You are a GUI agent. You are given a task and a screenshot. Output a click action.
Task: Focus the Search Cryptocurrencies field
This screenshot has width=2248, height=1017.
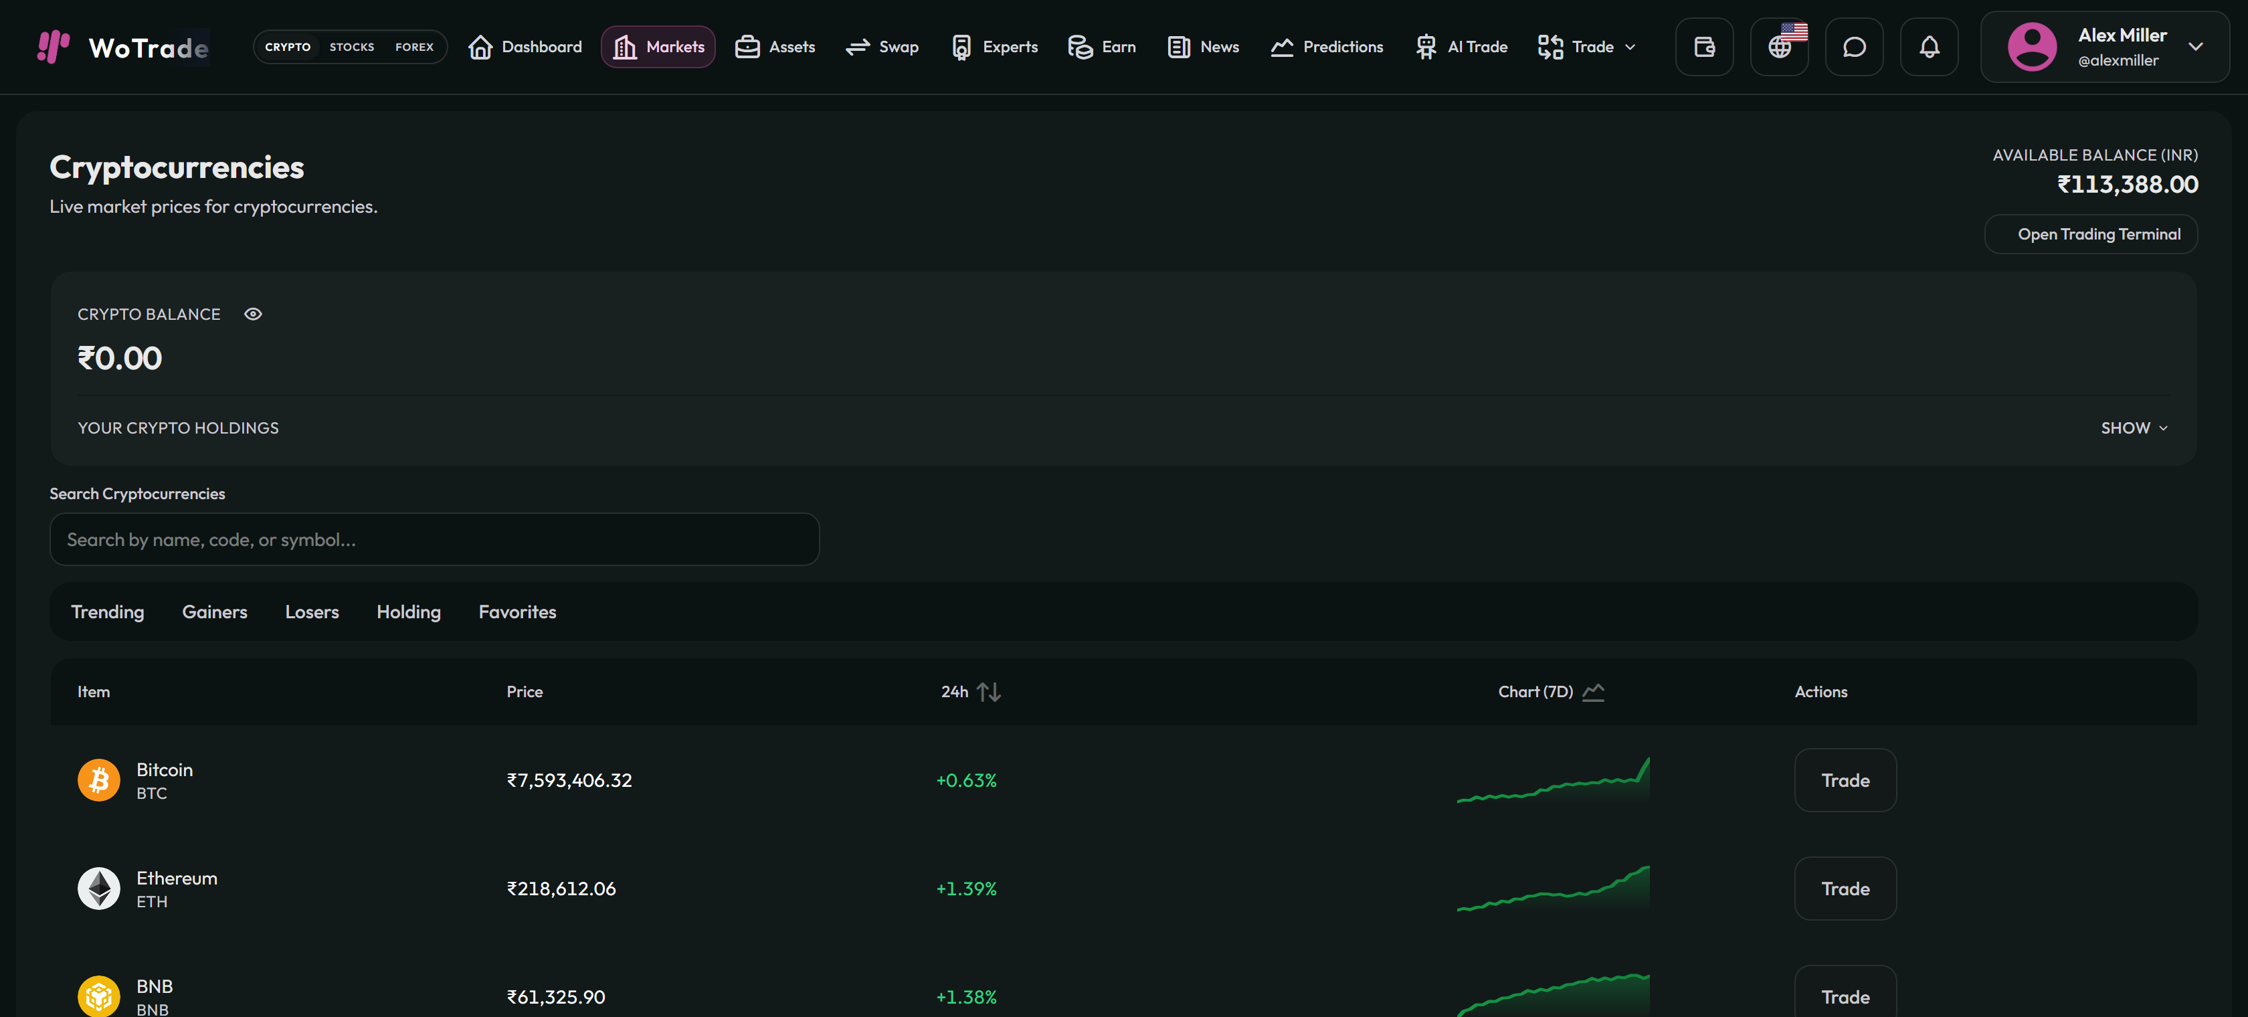coord(435,539)
